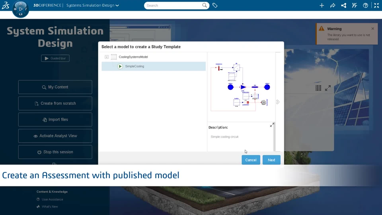Choose Create from scratch

55,104
